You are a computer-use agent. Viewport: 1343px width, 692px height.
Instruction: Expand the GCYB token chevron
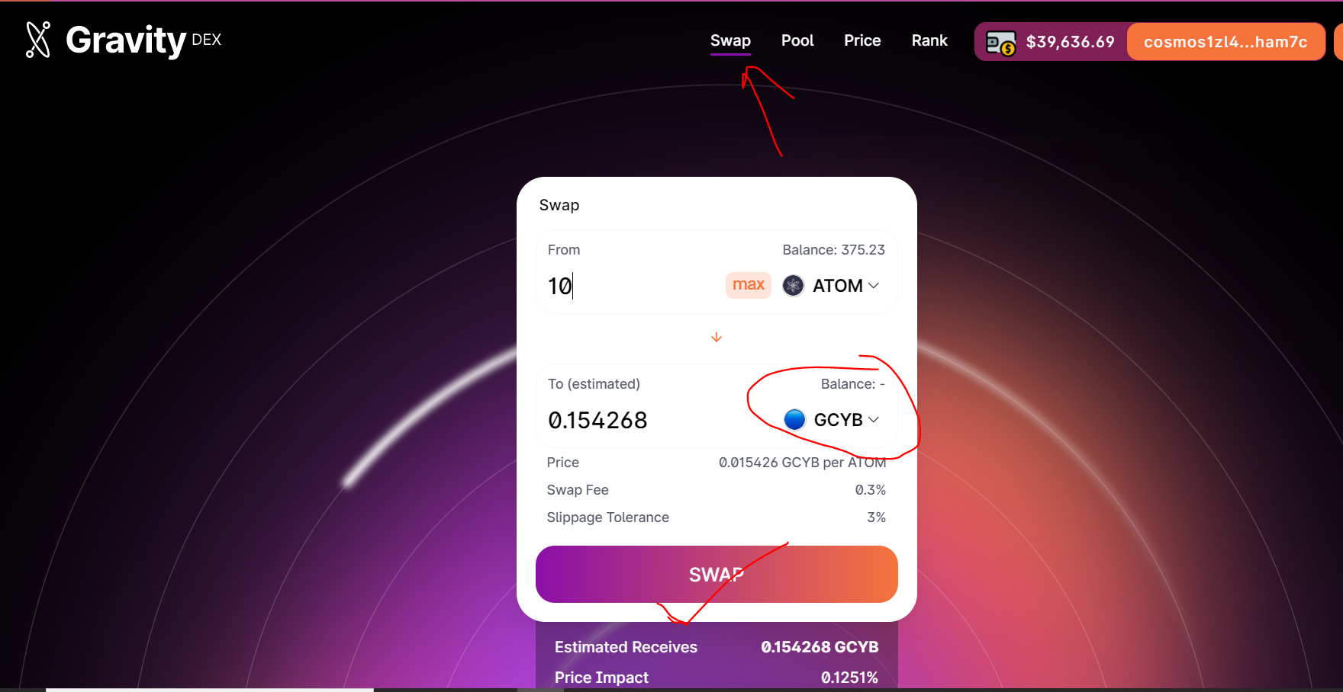pos(874,420)
